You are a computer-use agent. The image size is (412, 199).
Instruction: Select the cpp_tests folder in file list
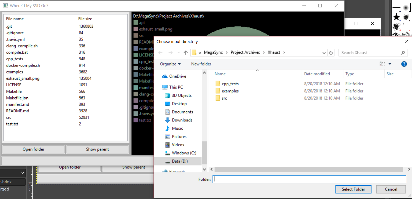tap(230, 84)
